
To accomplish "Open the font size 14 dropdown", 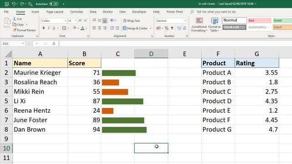I will tap(76, 20).
